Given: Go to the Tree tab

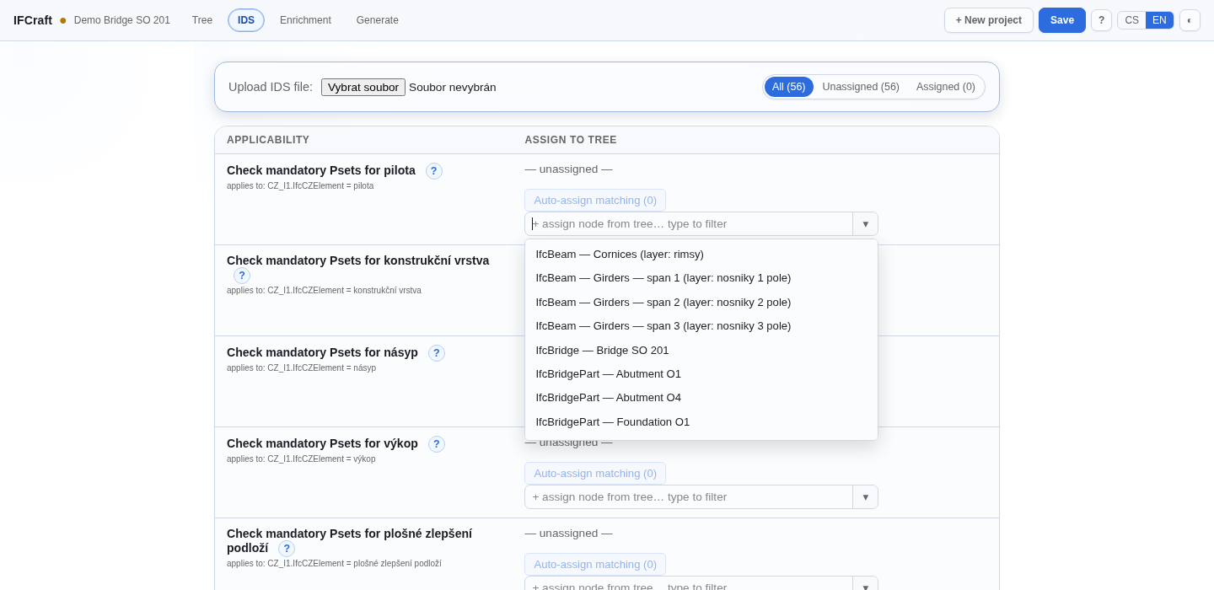Looking at the screenshot, I should click(x=202, y=20).
